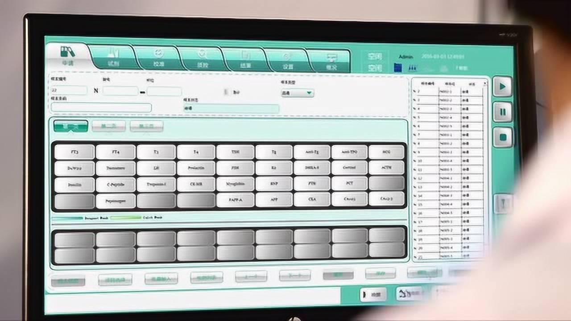Viewport: 571px width, 321px height.
Task: Select the Troponin-I test
Action: coord(156,184)
